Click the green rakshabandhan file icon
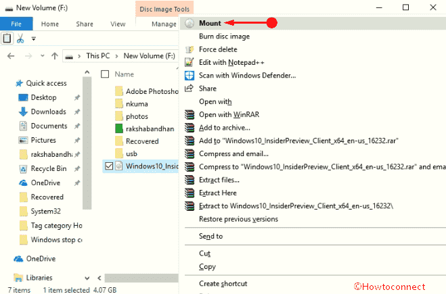 (x=119, y=128)
